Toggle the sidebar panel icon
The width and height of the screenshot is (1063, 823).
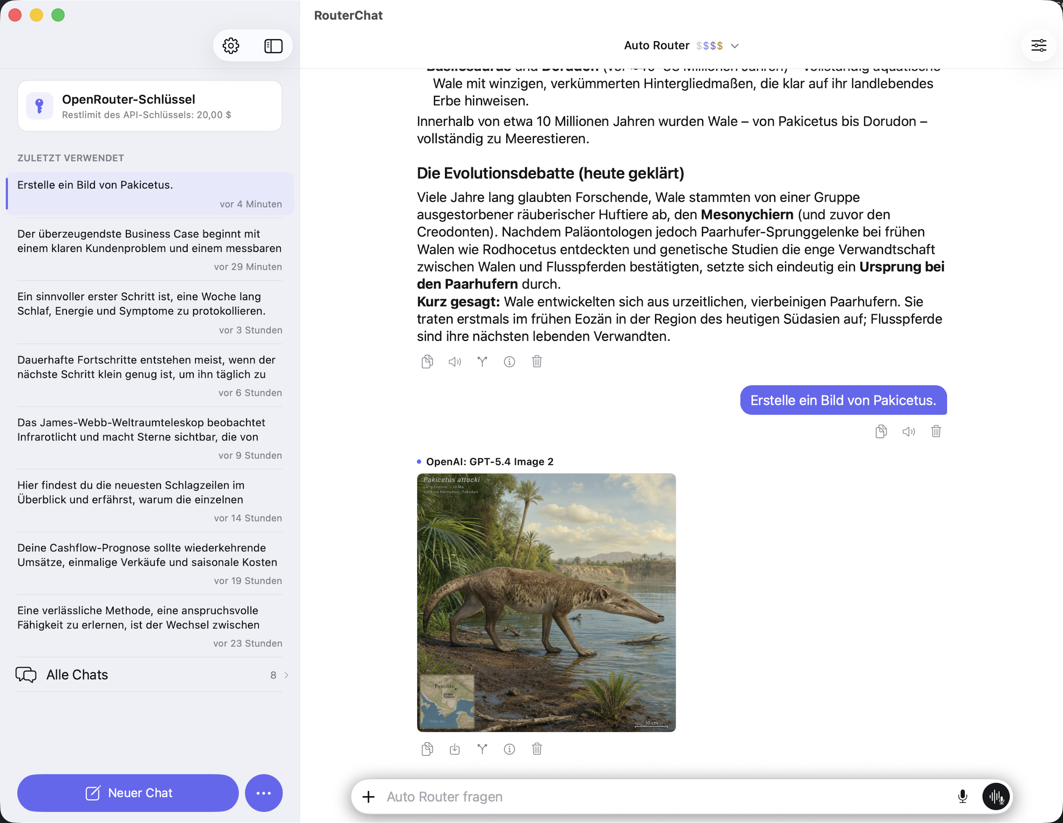pyautogui.click(x=273, y=46)
